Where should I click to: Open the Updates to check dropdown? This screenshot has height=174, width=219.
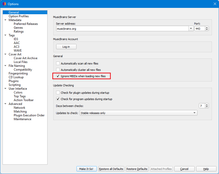pyautogui.click(x=194, y=113)
